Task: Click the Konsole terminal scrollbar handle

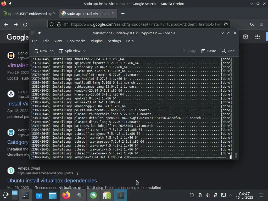Action: coord(236,155)
